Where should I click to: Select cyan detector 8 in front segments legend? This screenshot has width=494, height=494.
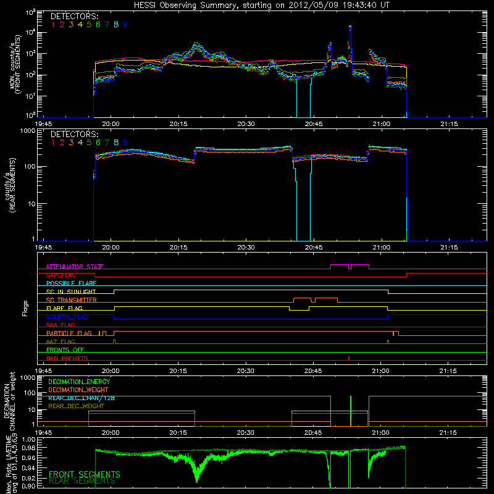(x=116, y=25)
